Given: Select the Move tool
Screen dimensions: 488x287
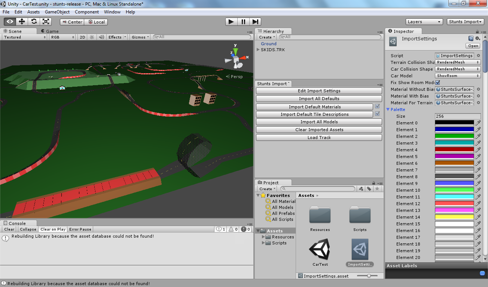Looking at the screenshot, I should [x=22, y=22].
